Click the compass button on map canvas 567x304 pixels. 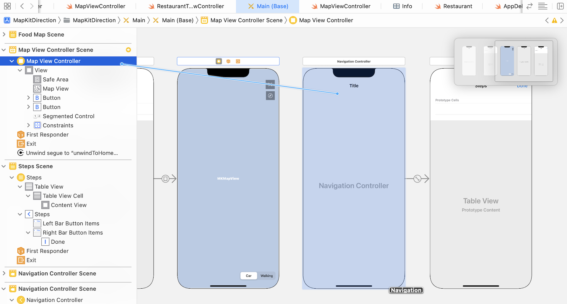[270, 96]
